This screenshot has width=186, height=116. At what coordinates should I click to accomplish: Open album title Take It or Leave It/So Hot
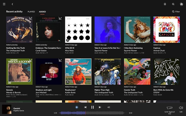(108, 48)
